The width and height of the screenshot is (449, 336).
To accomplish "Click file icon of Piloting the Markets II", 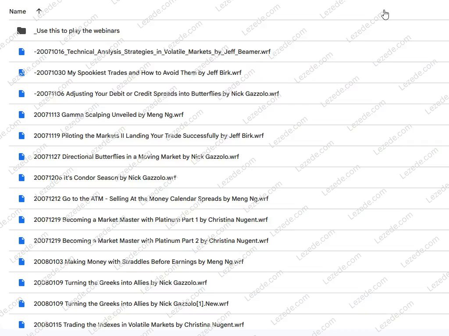I will click(x=21, y=136).
